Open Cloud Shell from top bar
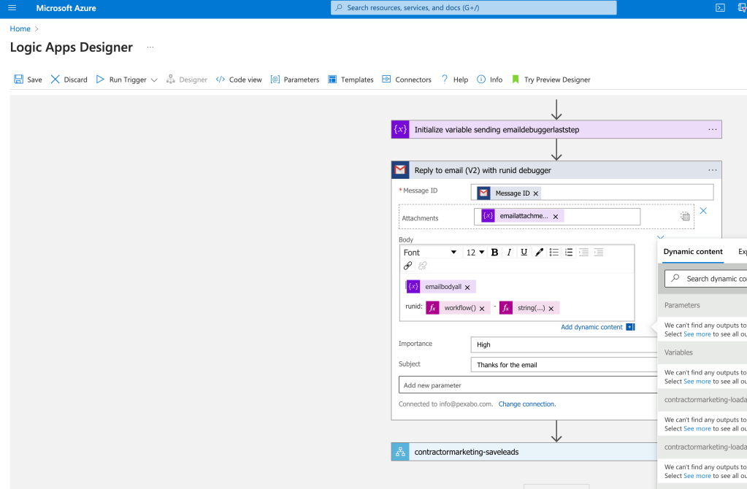The height and width of the screenshot is (489, 747). pos(720,7)
